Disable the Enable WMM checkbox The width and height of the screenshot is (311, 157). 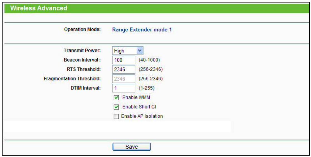[117, 98]
